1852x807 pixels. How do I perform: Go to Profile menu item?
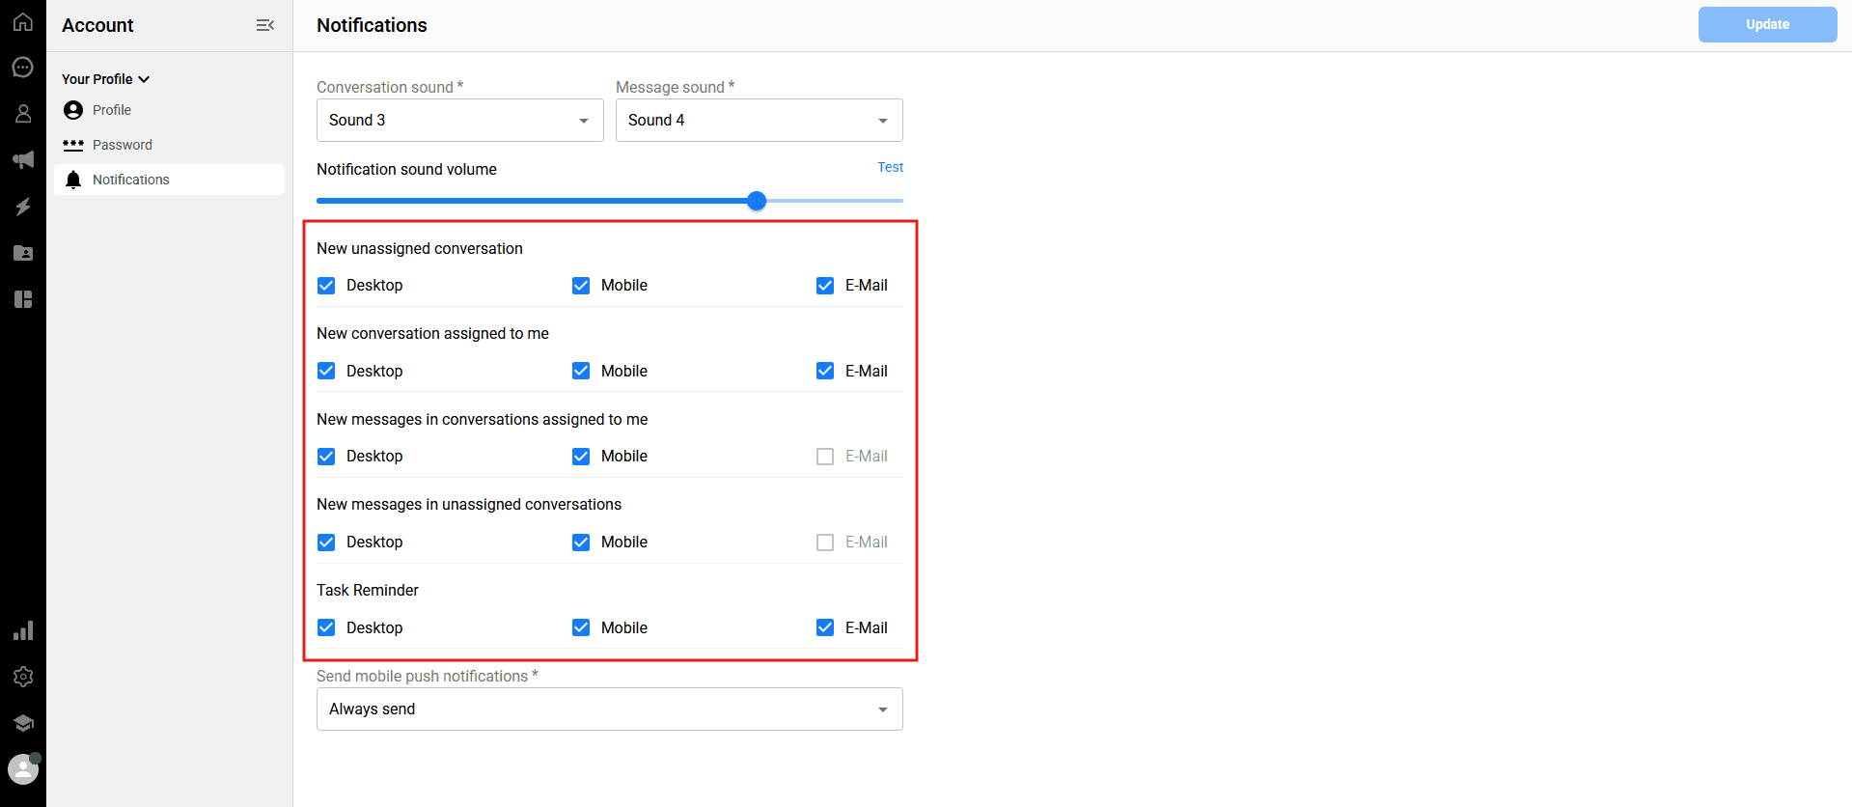pyautogui.click(x=170, y=110)
